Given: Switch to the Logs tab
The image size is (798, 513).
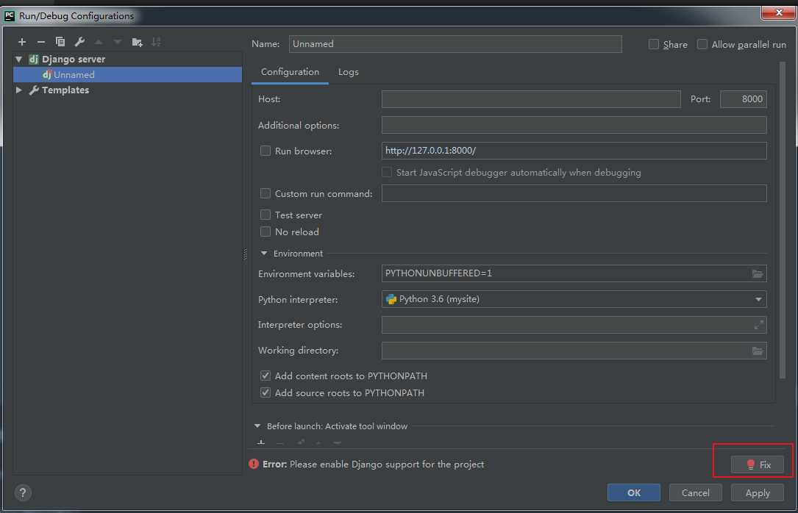Looking at the screenshot, I should click(349, 72).
